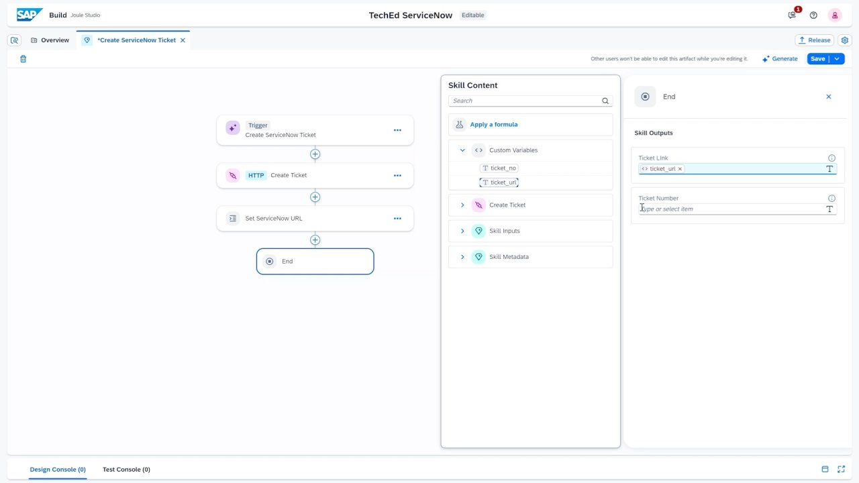Open options menu for the Trigger step
Viewport: 859px width, 483px height.
pyautogui.click(x=397, y=130)
